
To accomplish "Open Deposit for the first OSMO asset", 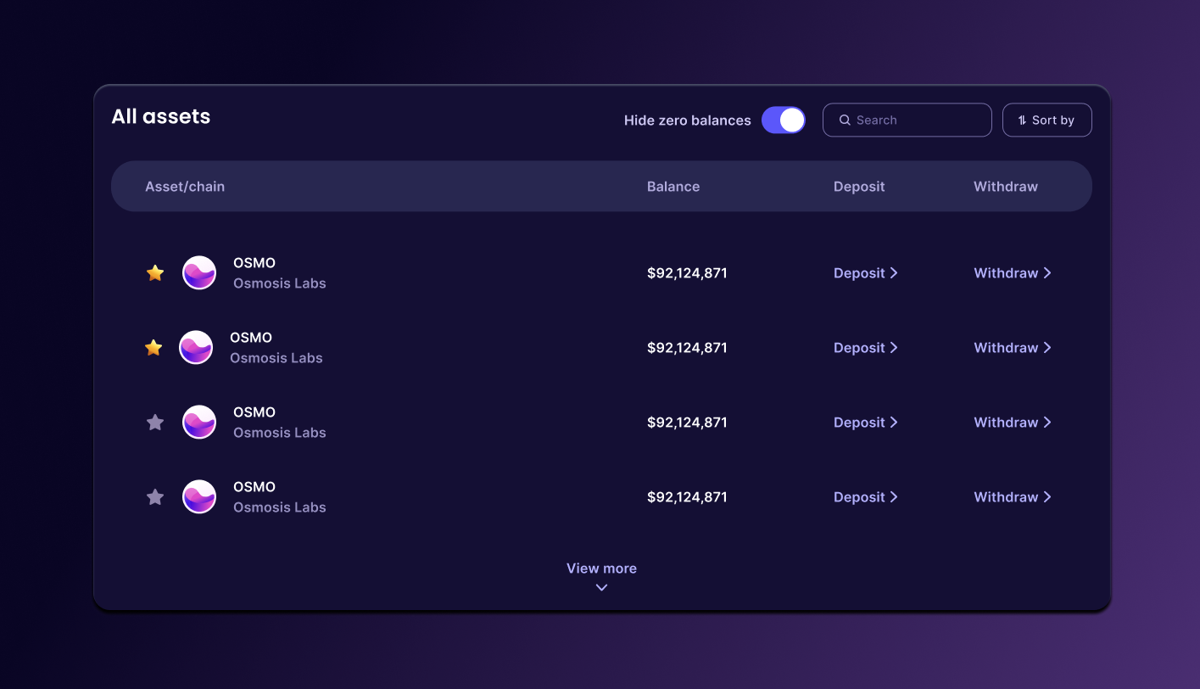I will click(859, 272).
